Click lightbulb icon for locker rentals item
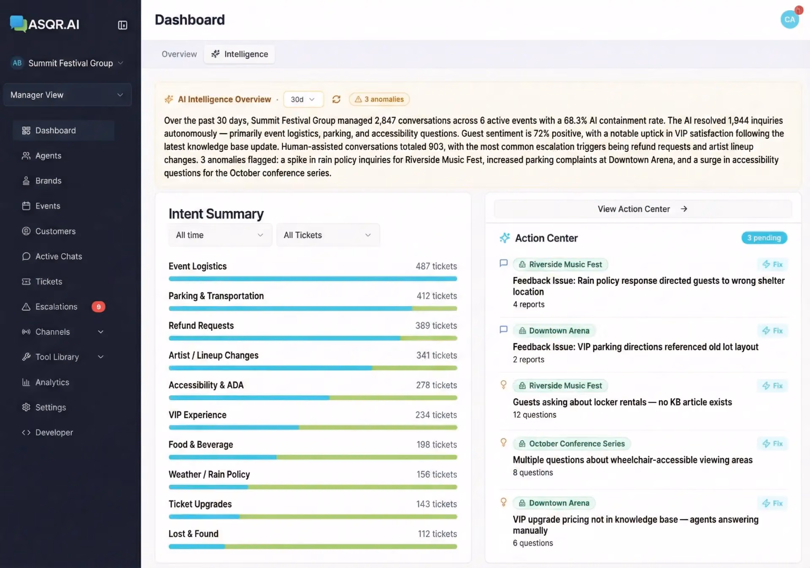The height and width of the screenshot is (568, 810). pos(503,384)
